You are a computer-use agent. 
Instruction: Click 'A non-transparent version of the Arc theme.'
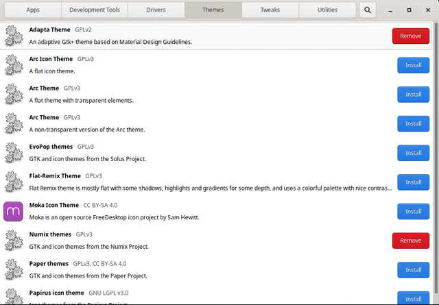[x=87, y=130]
